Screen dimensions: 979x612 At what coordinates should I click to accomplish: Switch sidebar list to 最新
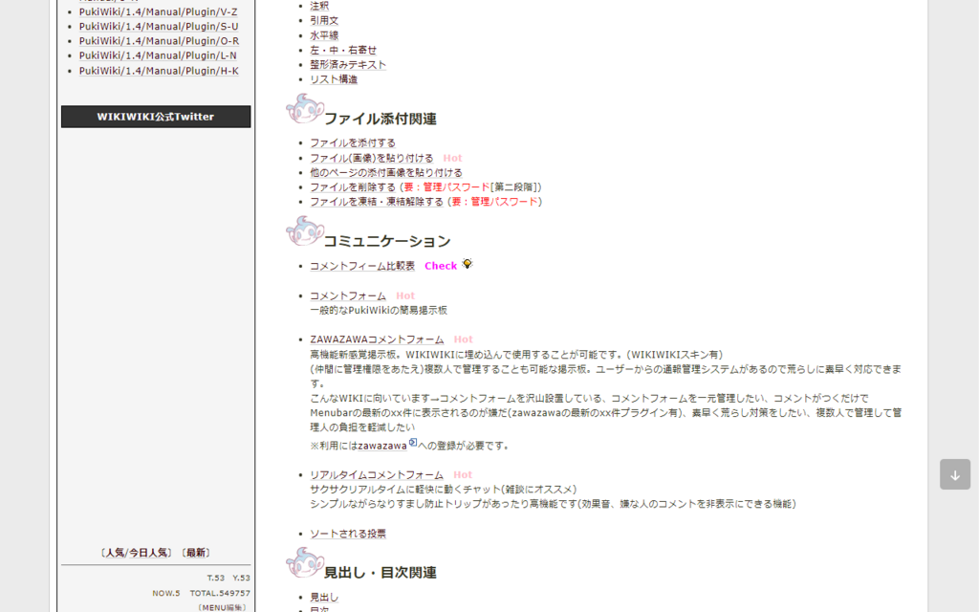tap(196, 553)
